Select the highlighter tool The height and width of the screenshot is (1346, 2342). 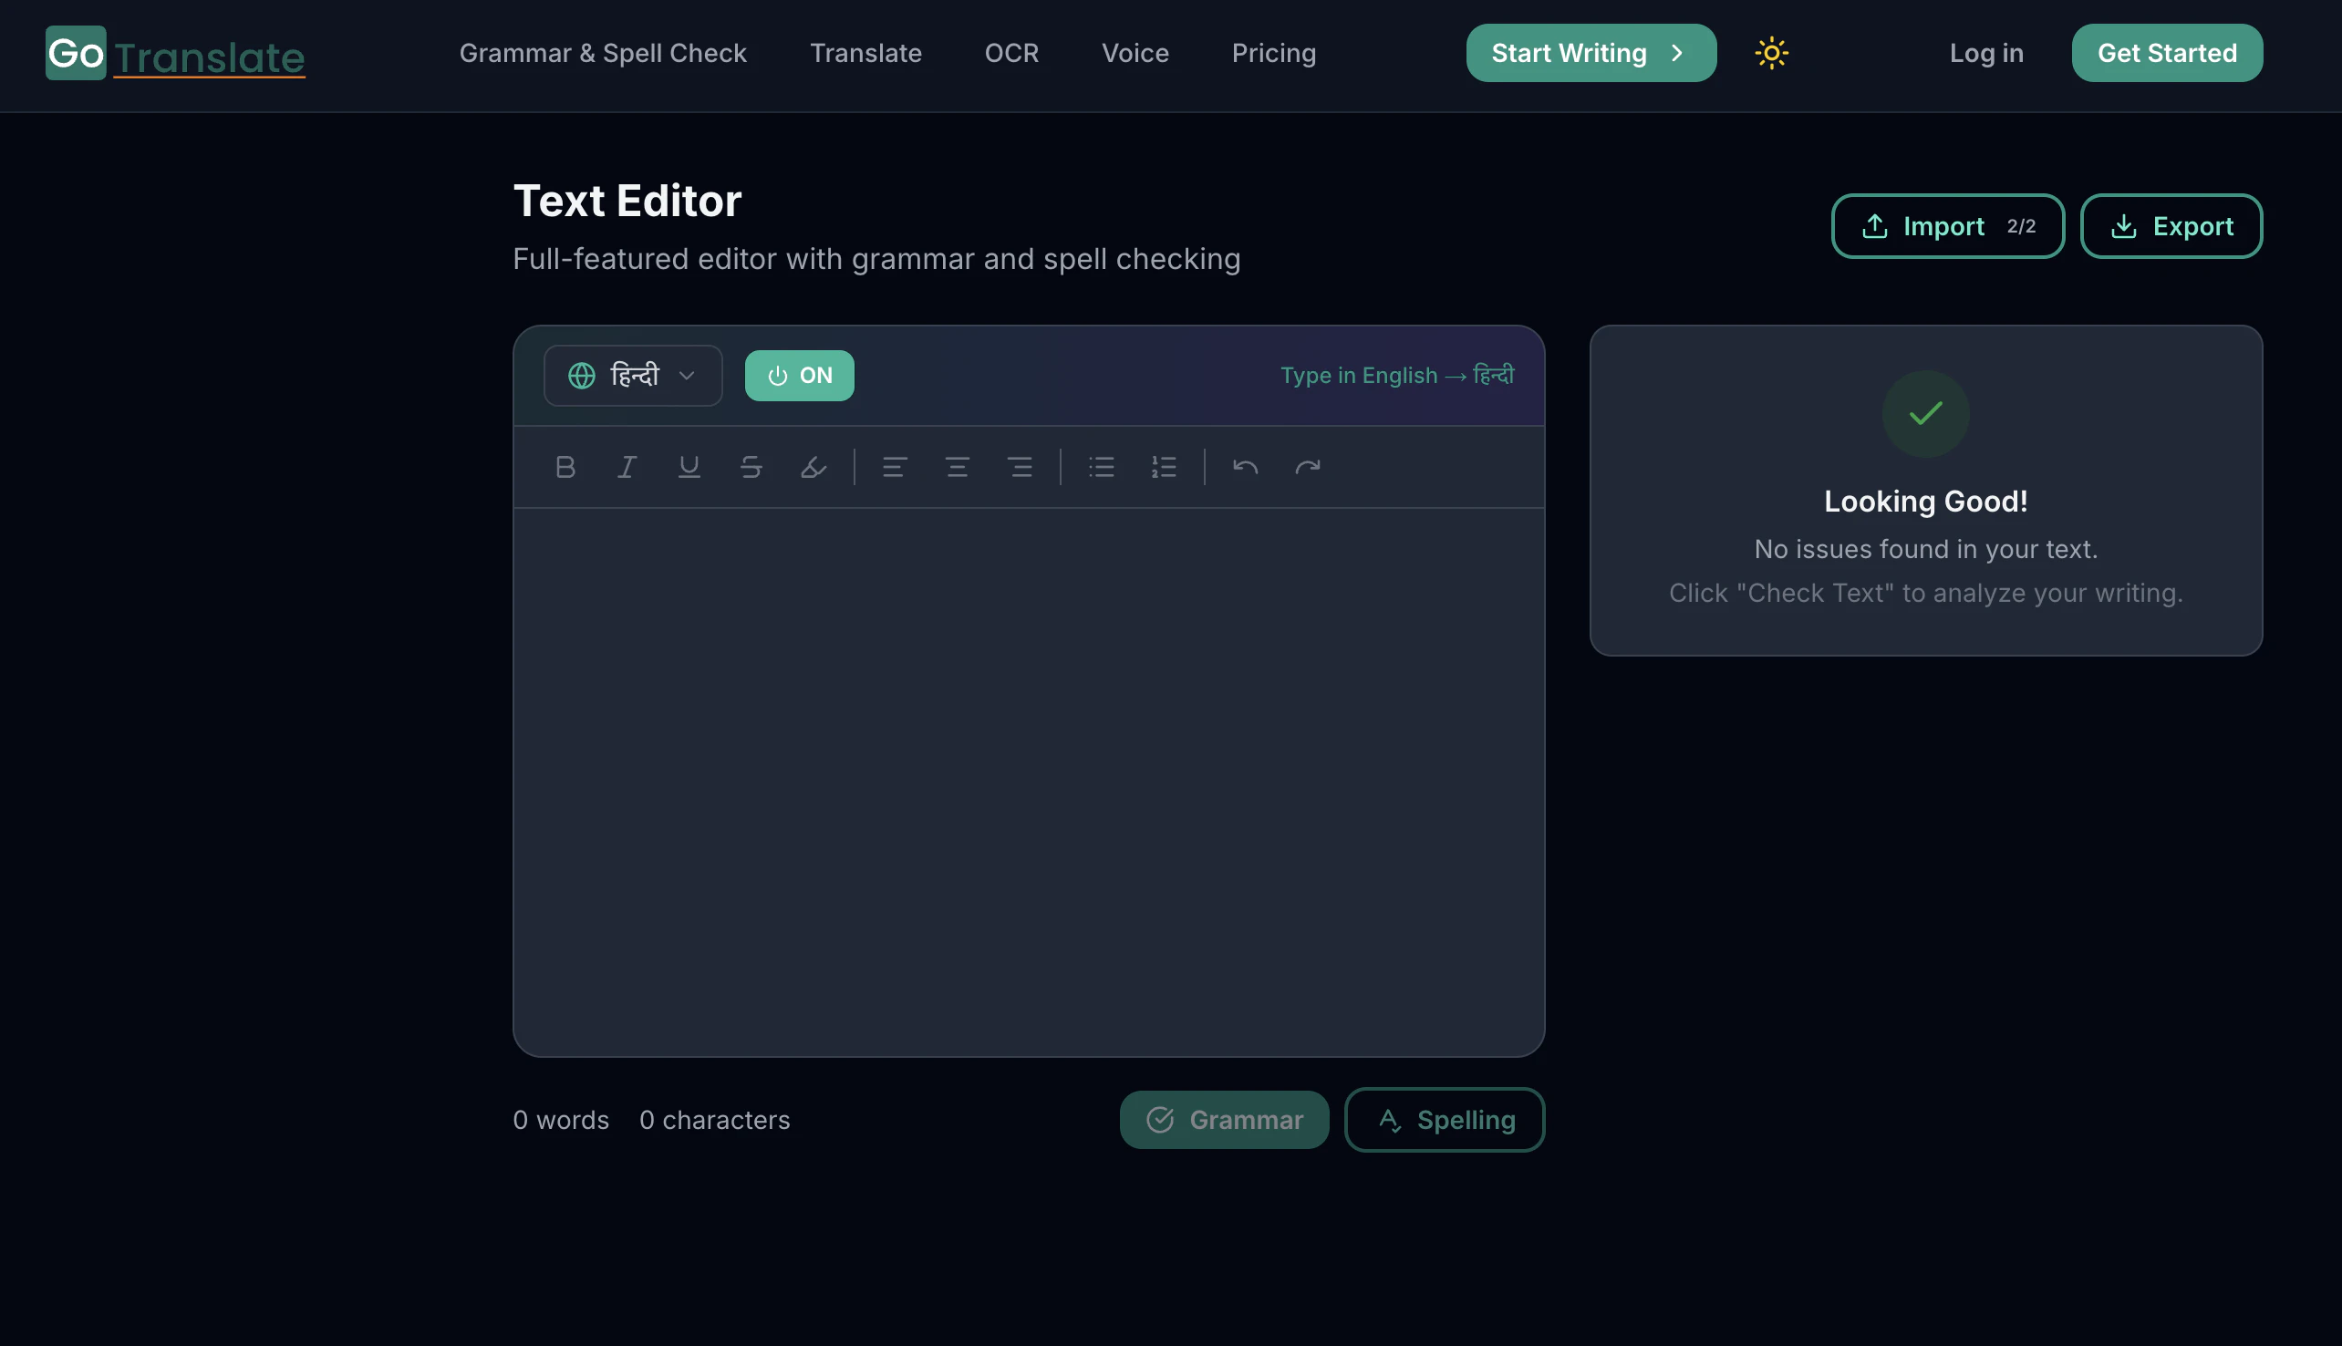[x=813, y=467]
